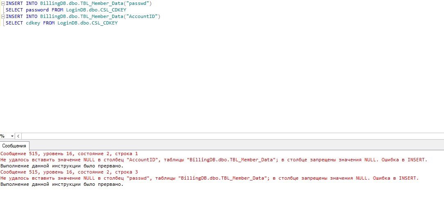Collapse the first INSERT INTO statement block
This screenshot has width=444, height=216.
[3, 4]
